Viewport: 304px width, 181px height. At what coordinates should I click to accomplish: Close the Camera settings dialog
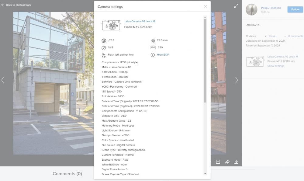point(205,6)
